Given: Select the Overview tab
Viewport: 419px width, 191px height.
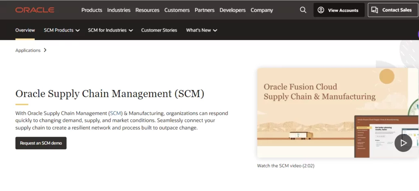Looking at the screenshot, I should (x=25, y=30).
